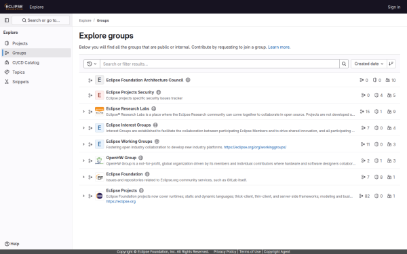Click the Snippets scissors icon
407x254 pixels.
[x=7, y=82]
